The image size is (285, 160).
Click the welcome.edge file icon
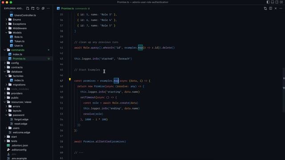[10, 132]
